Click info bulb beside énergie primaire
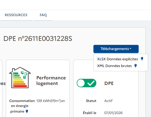Screen dimensions: 151x117 pos(27,111)
